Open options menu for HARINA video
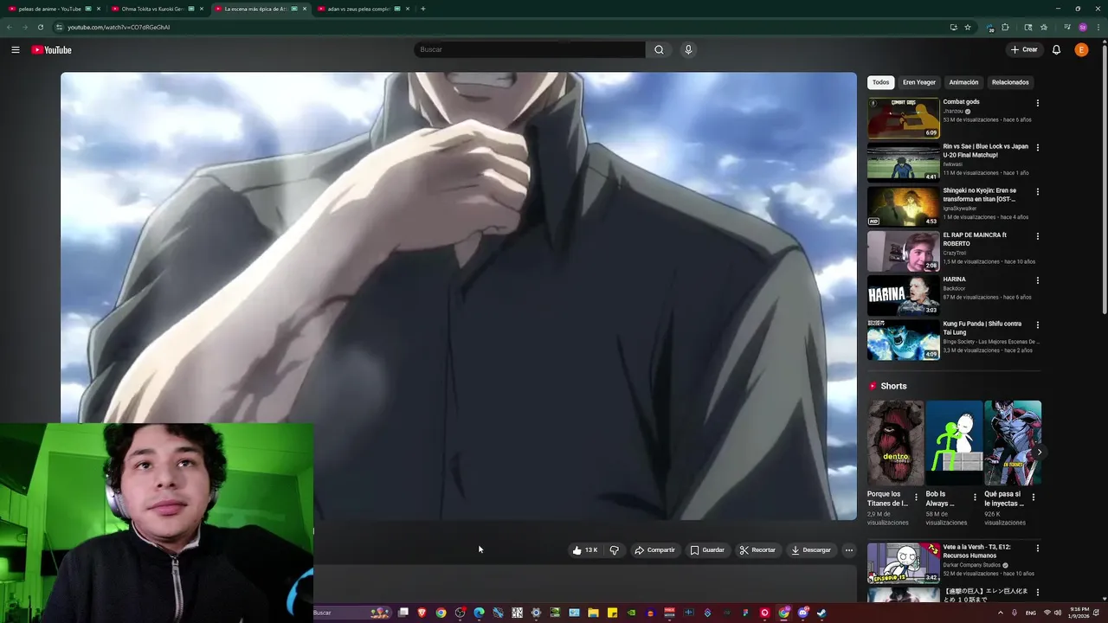 1037,280
